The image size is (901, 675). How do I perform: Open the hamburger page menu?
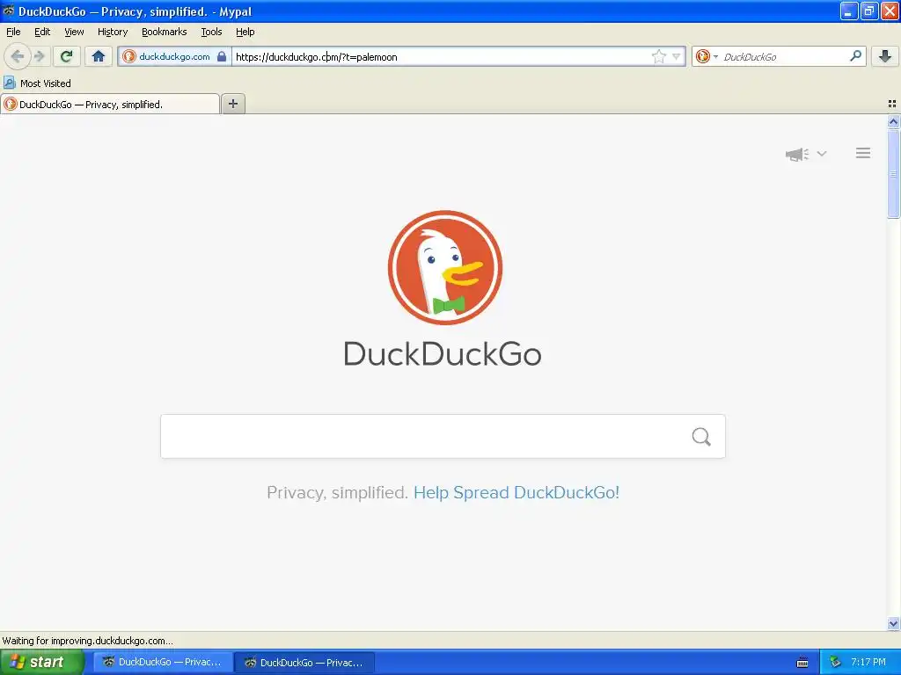coord(862,153)
